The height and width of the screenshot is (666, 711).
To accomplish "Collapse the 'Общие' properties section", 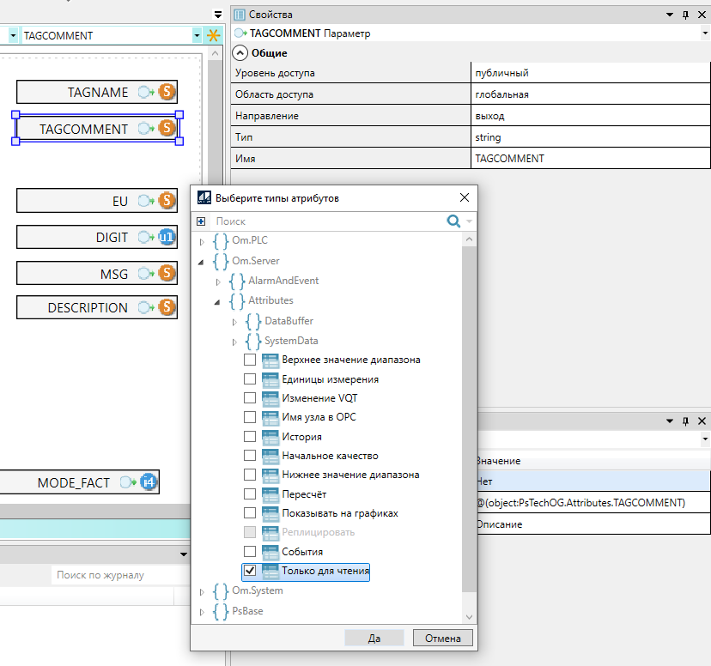I will (x=240, y=53).
